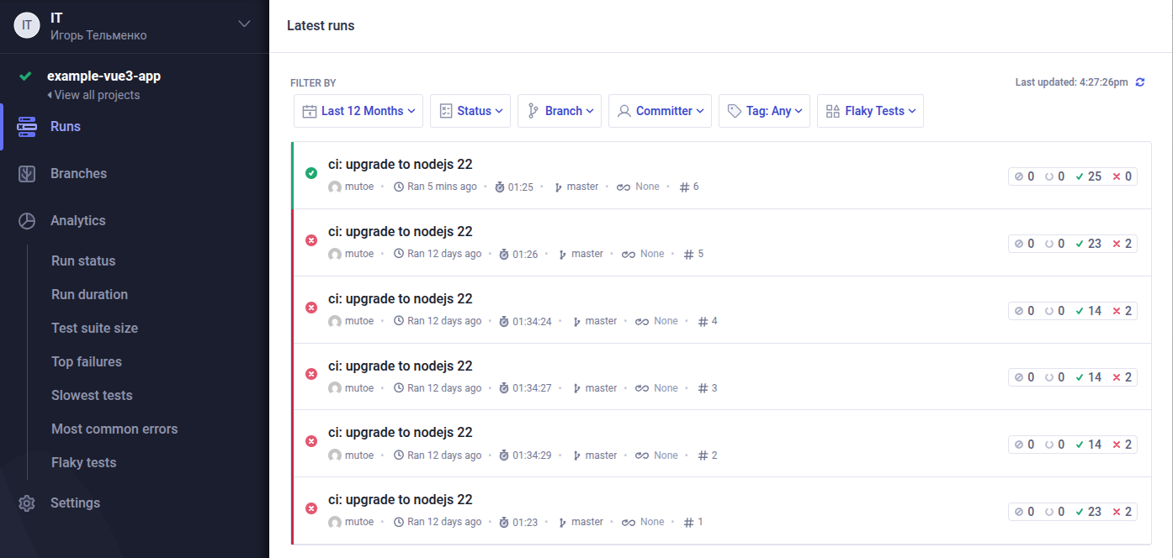The width and height of the screenshot is (1173, 558).
Task: Click the link icon beside None in run #2
Action: 642,455
